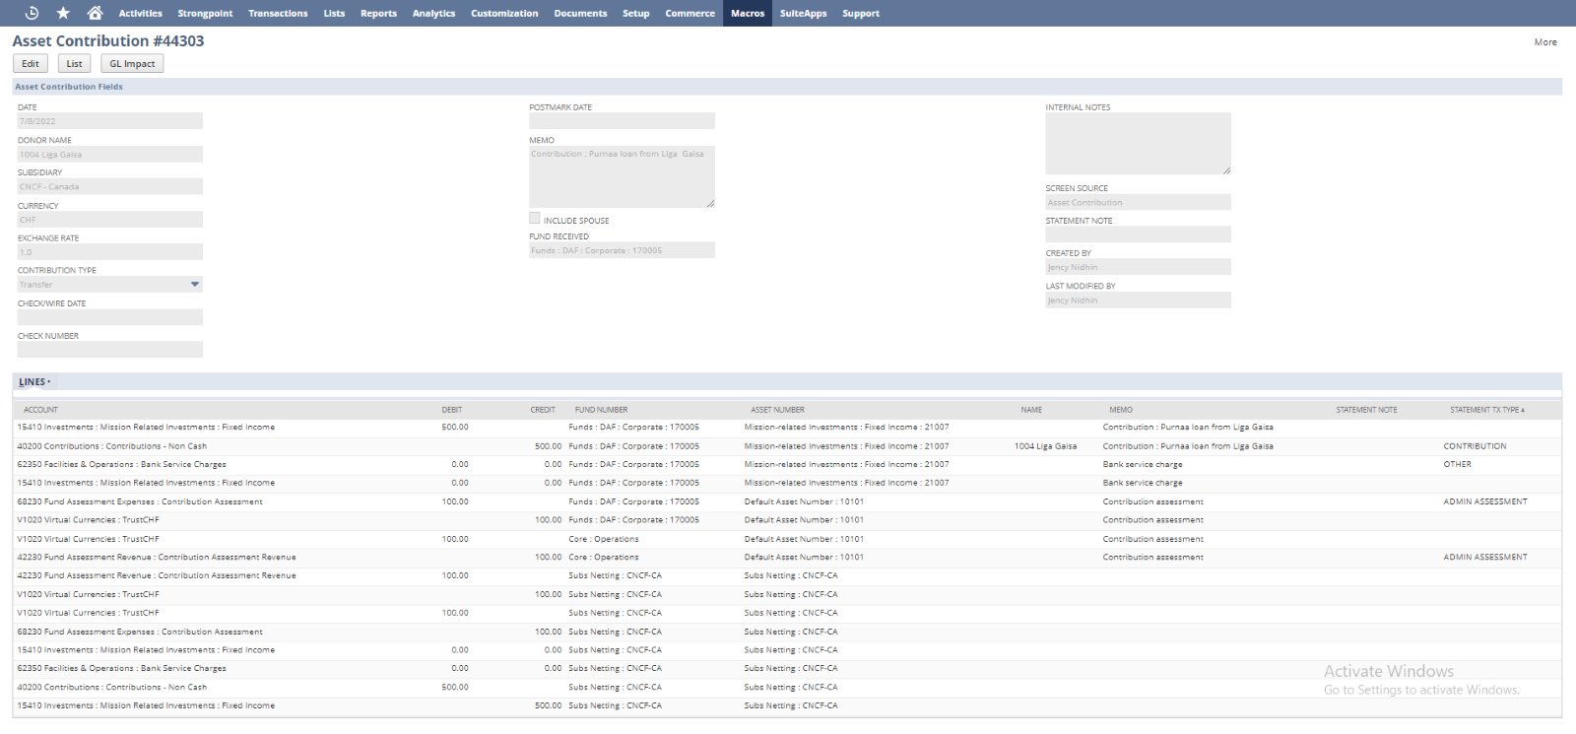Click the GL Impact button
Image resolution: width=1576 pixels, height=734 pixels.
pos(132,64)
